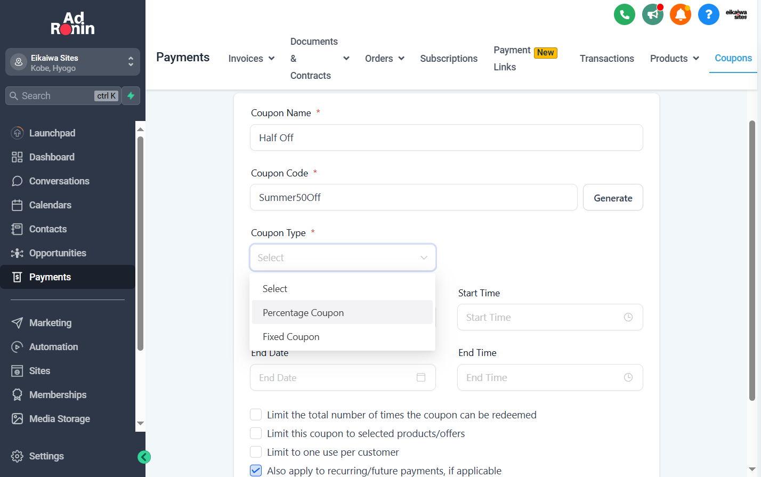Screen dimensions: 761x477
Task: Check limit coupon to selected products/offers
Action: tap(256, 433)
